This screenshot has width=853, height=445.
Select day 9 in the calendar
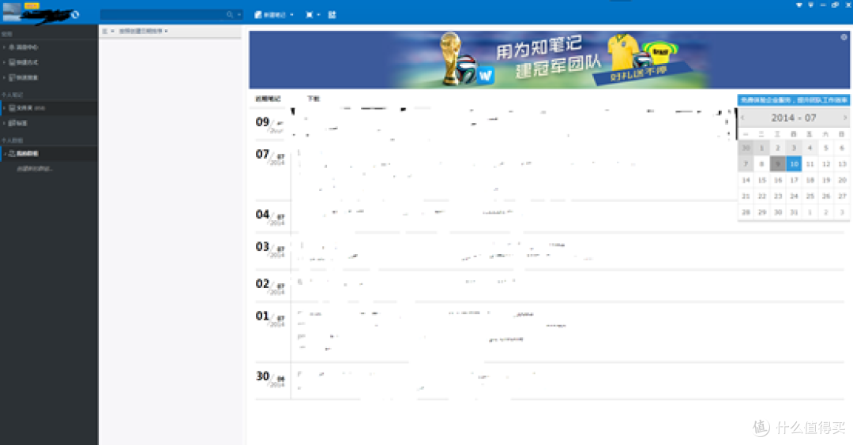pyautogui.click(x=778, y=163)
